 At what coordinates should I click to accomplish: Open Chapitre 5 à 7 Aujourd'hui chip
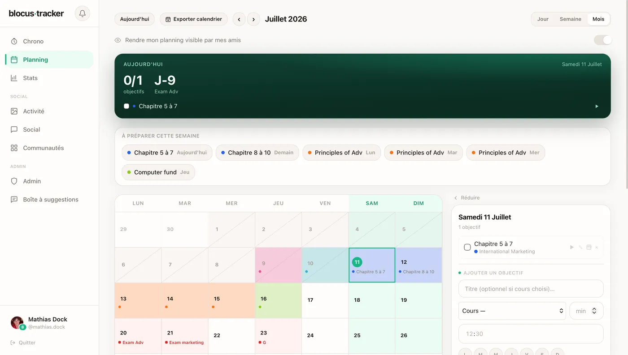(167, 153)
